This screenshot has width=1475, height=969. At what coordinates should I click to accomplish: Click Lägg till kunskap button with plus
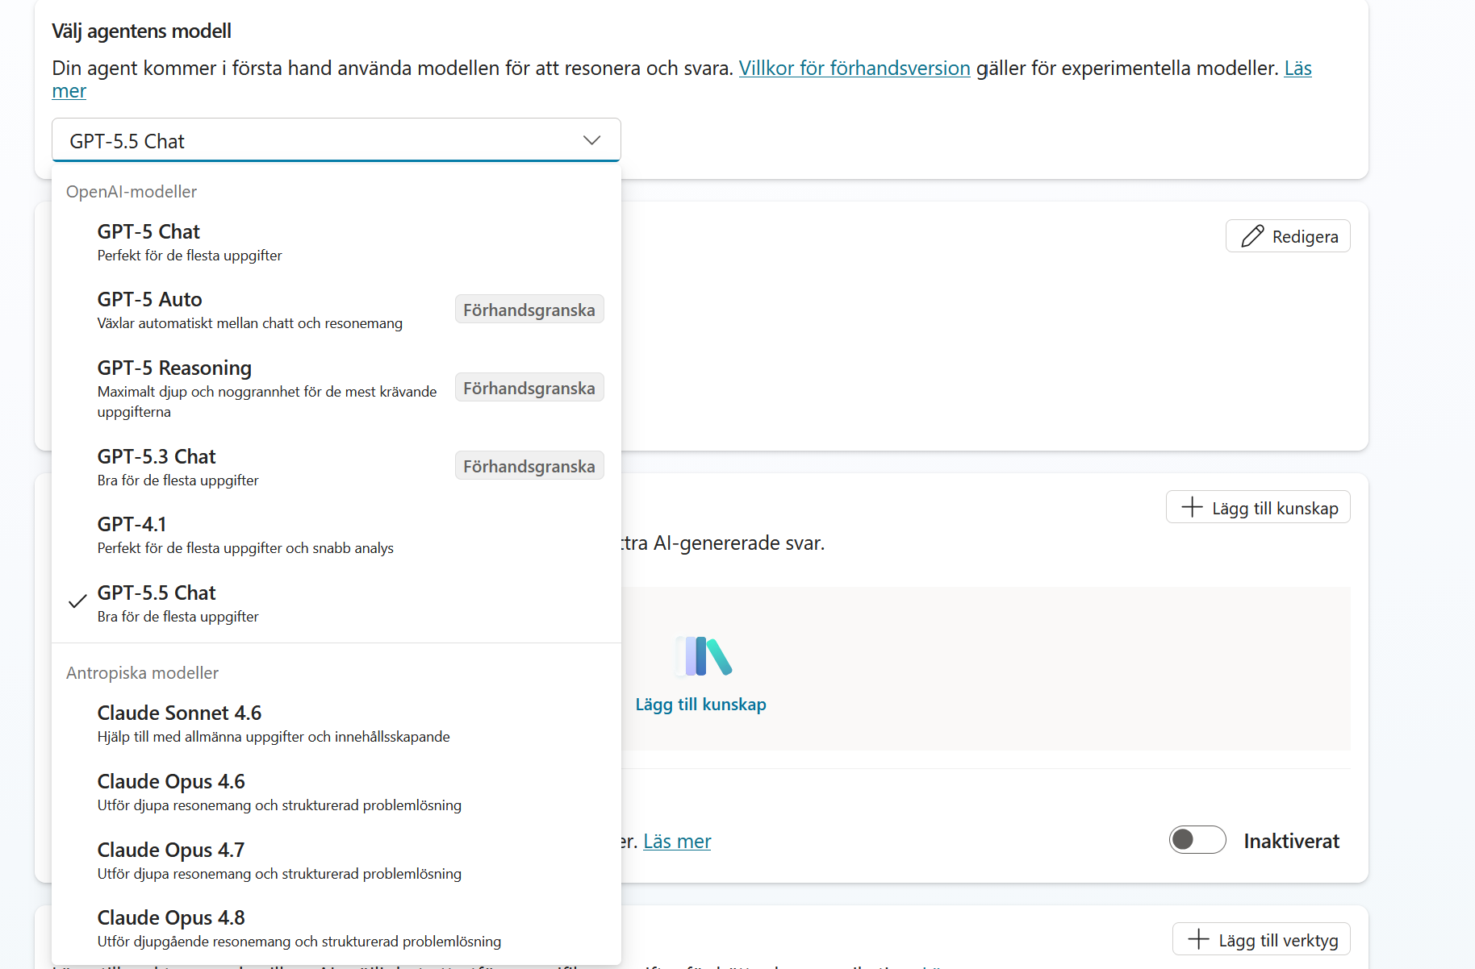(1258, 507)
